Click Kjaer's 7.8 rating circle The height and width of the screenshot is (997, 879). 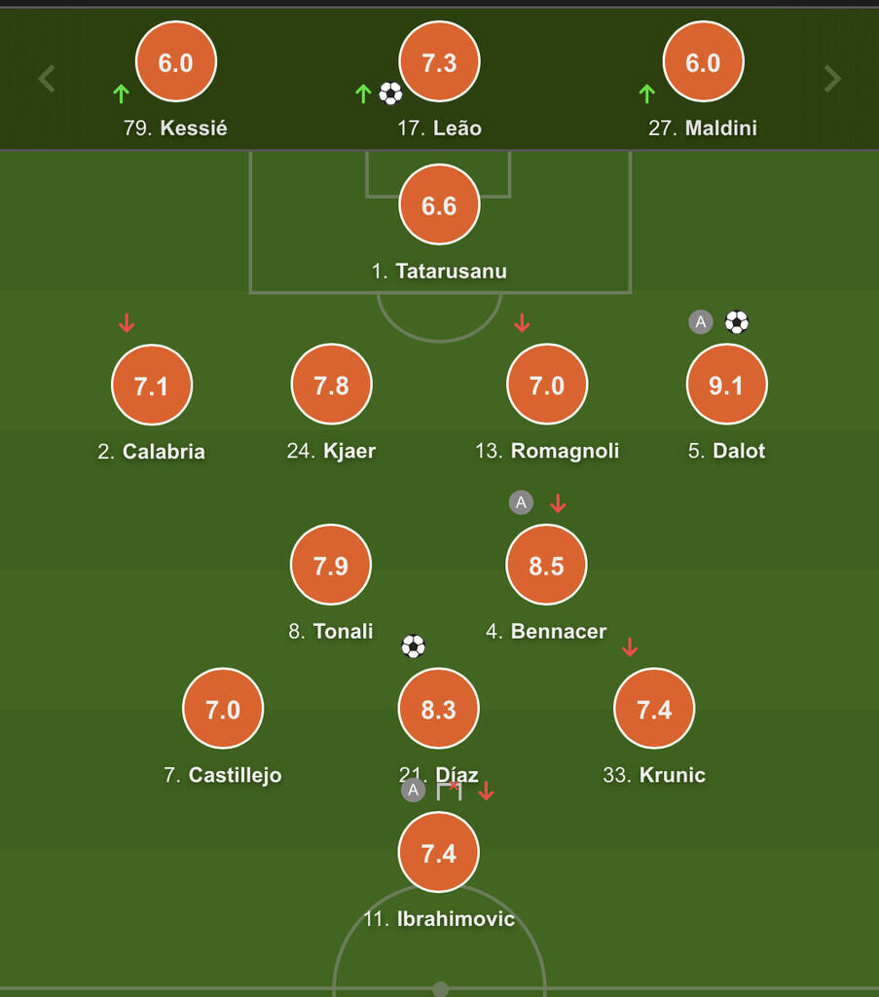(x=331, y=385)
